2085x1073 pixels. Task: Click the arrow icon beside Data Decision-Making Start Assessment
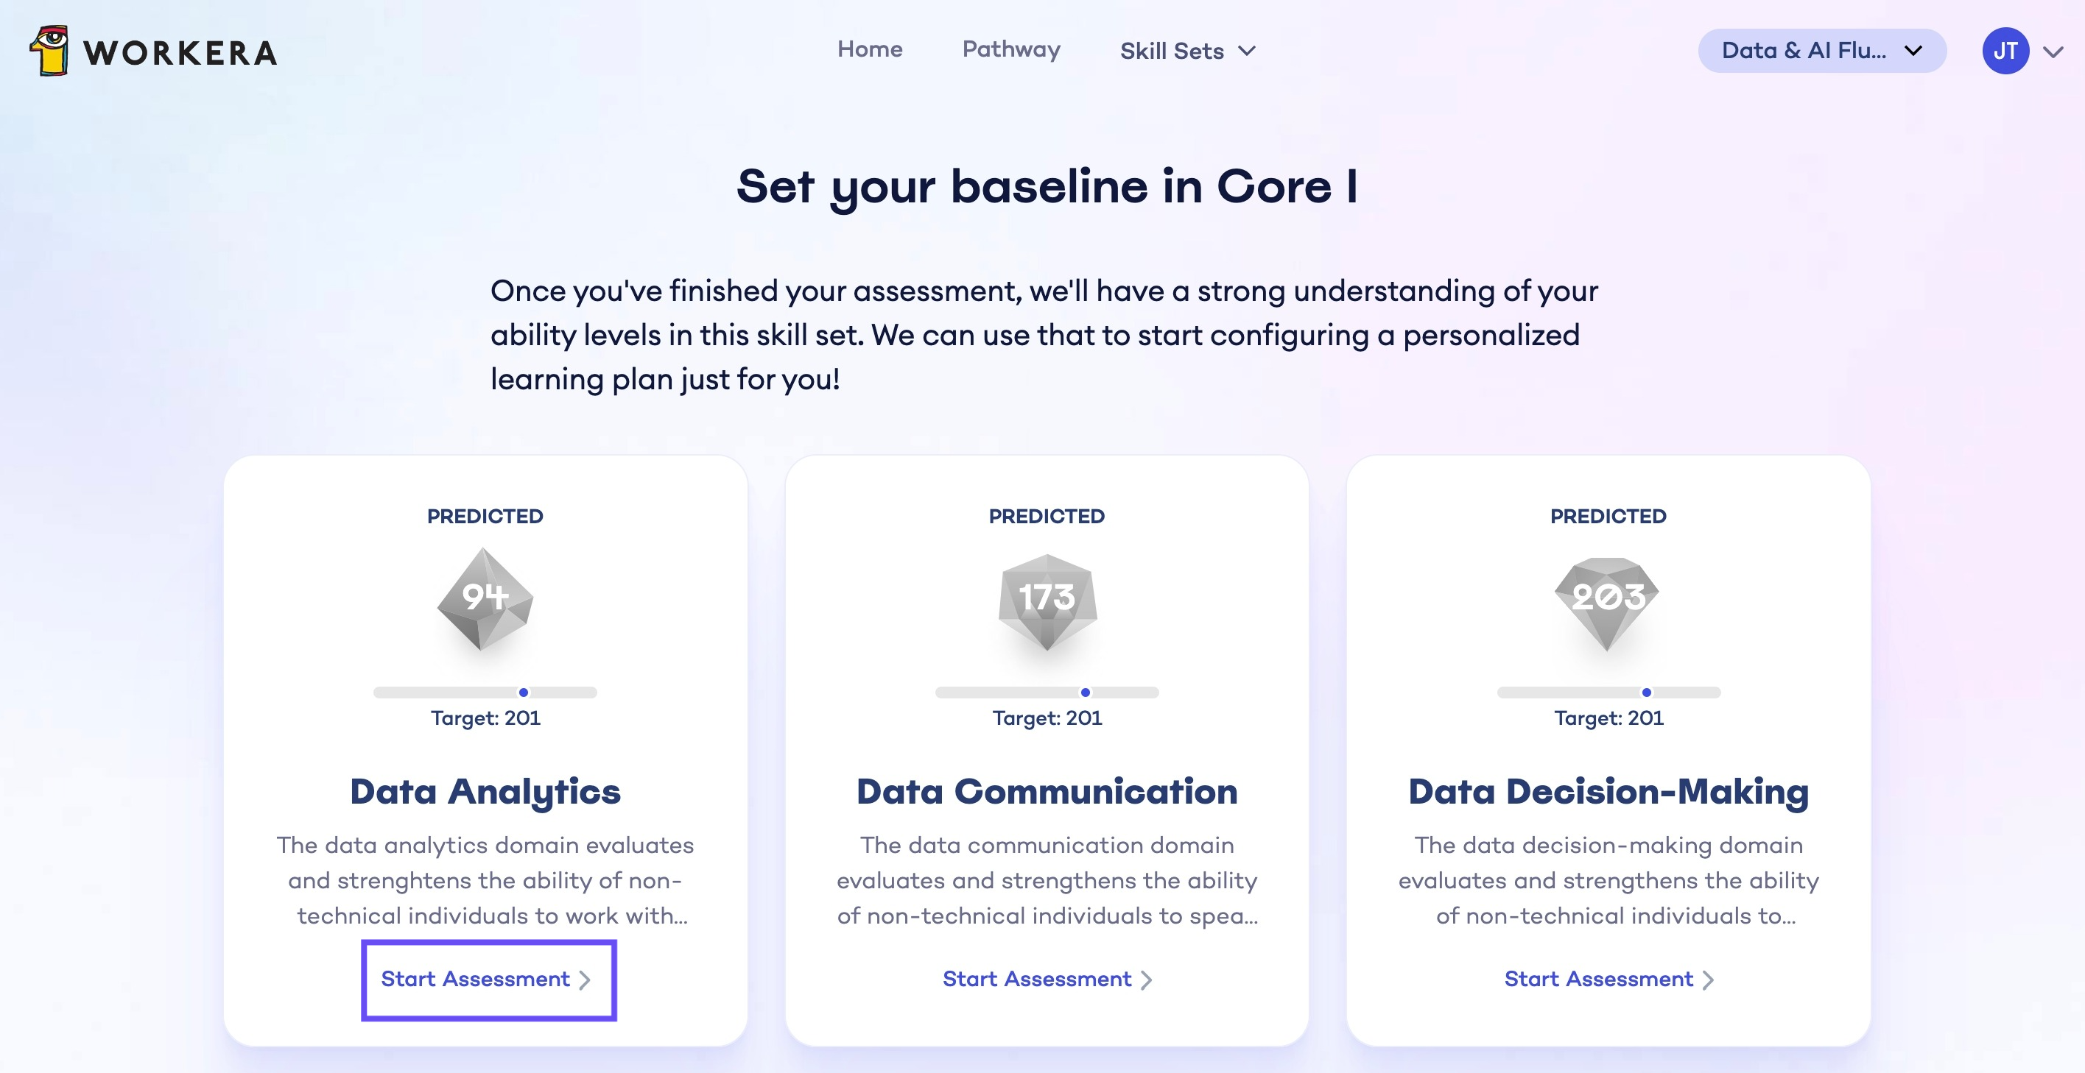coord(1709,980)
